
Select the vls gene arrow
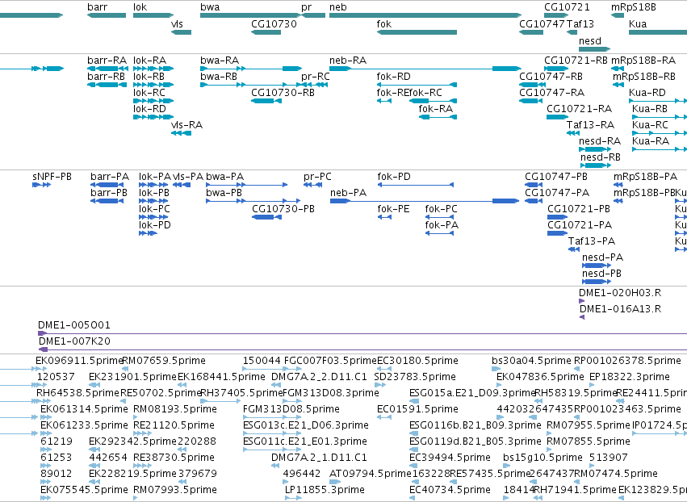(x=181, y=32)
